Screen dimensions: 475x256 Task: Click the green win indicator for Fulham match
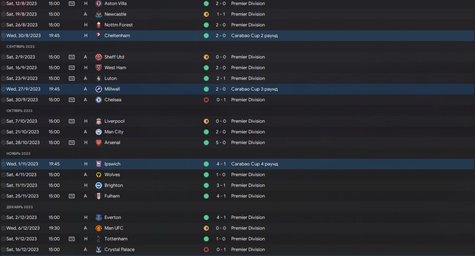click(x=206, y=196)
